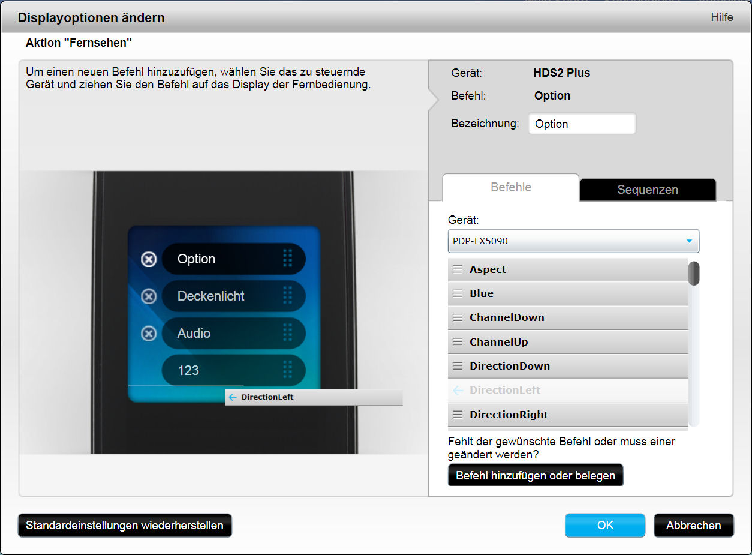Confirm changes with the OK button

605,525
